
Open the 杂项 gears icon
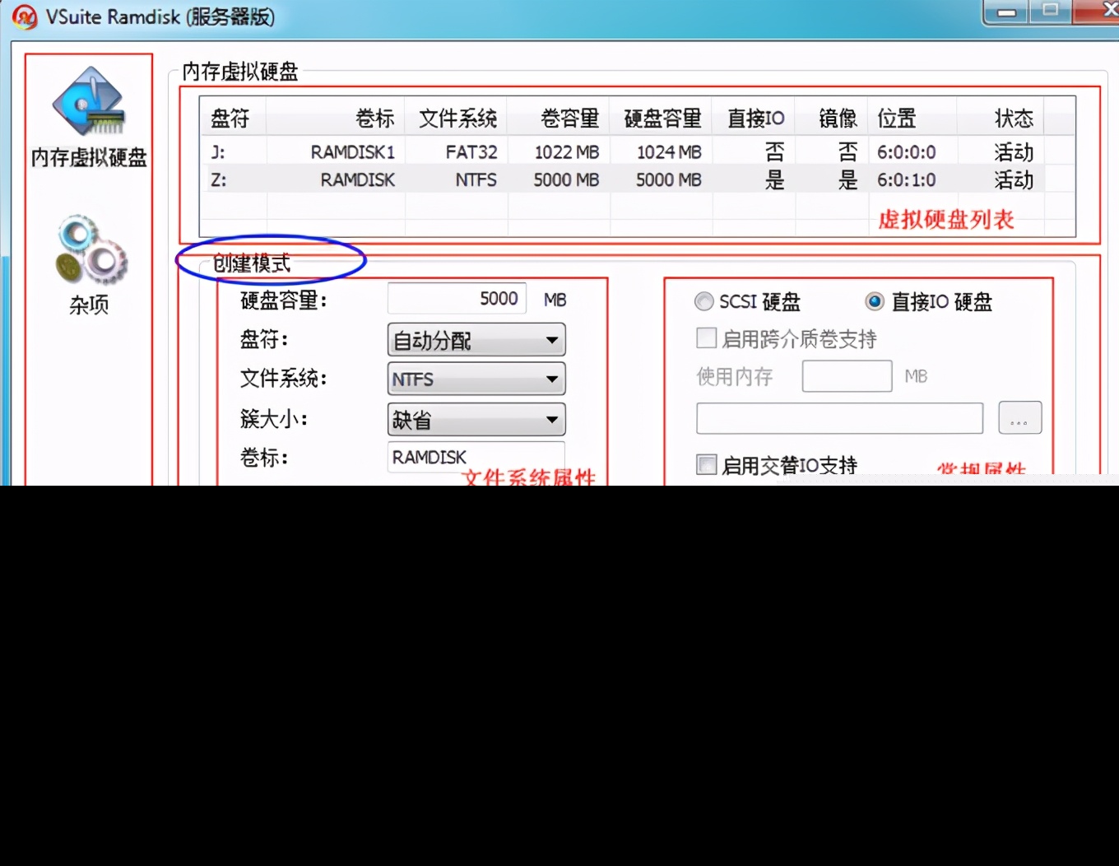click(91, 249)
